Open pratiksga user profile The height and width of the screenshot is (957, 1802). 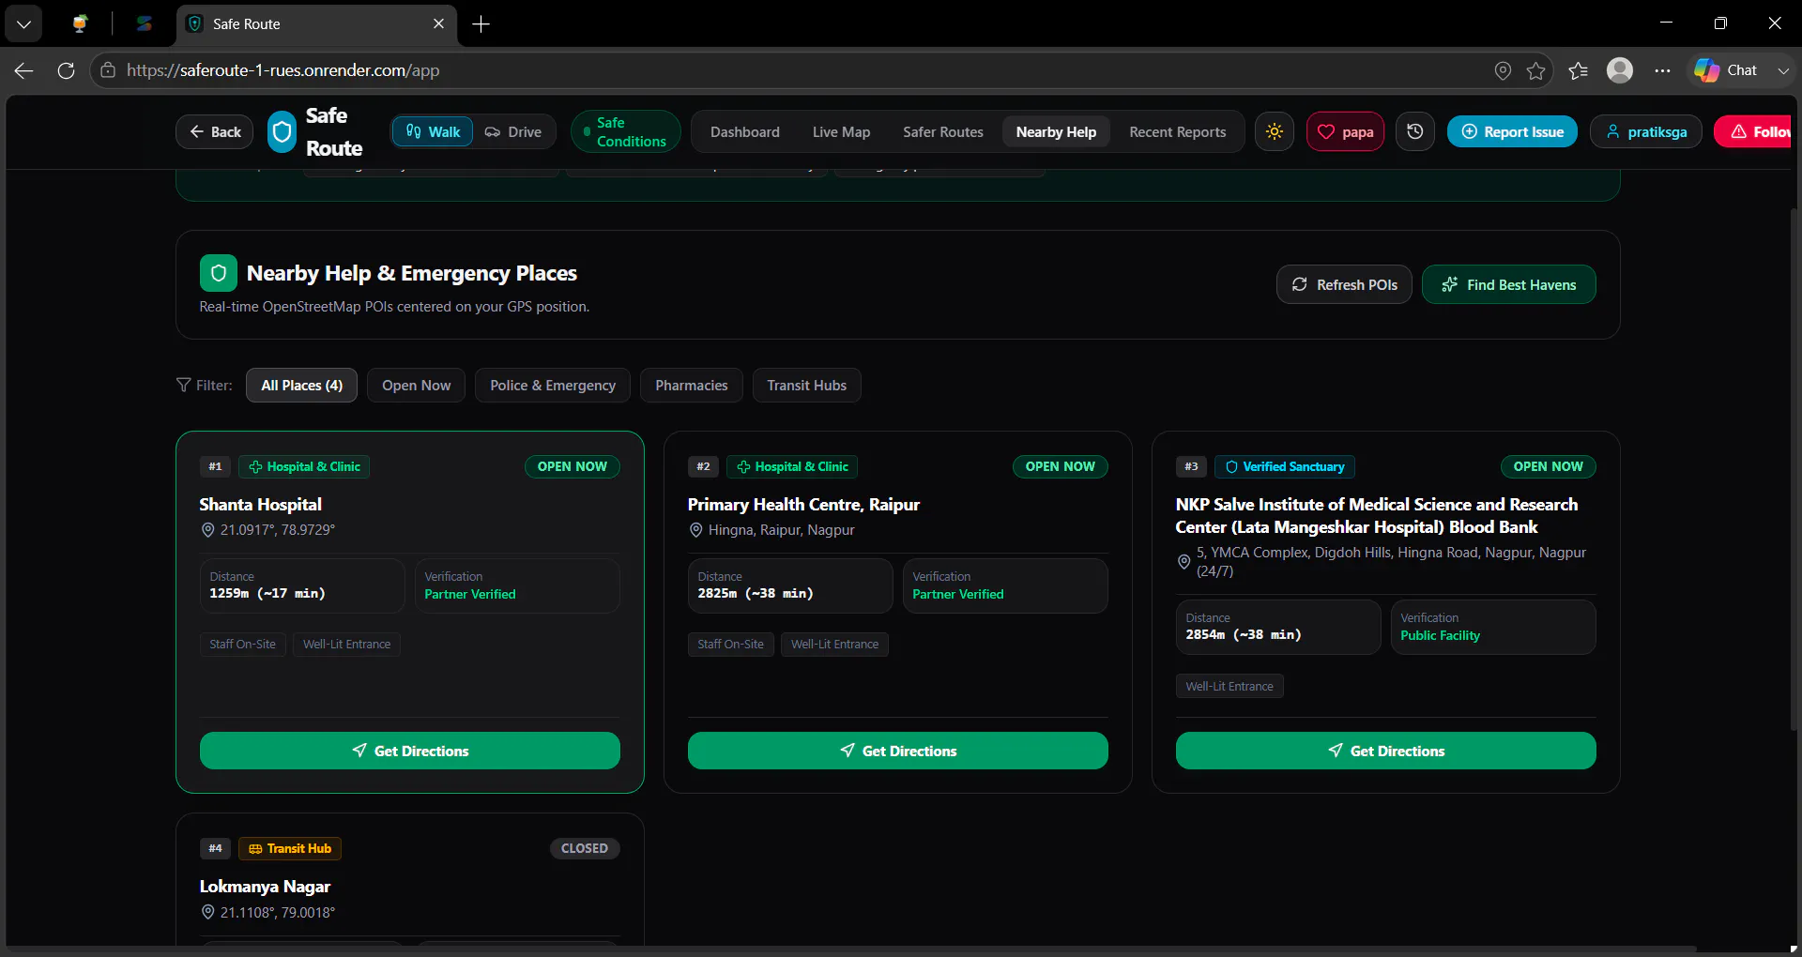(x=1646, y=132)
